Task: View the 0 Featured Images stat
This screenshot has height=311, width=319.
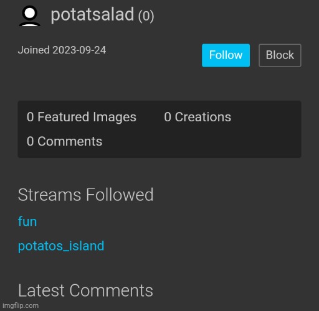Action: pyautogui.click(x=82, y=117)
